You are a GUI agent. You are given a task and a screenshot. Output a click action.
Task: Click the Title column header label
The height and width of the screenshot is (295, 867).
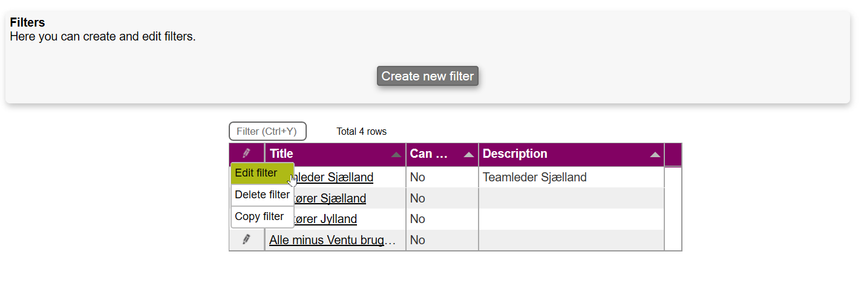[281, 154]
